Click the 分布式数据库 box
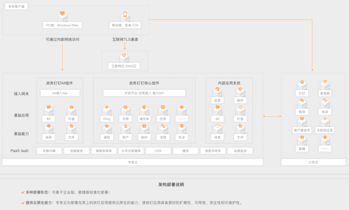Screen dimensions: 349x210 pyautogui.click(x=131, y=151)
